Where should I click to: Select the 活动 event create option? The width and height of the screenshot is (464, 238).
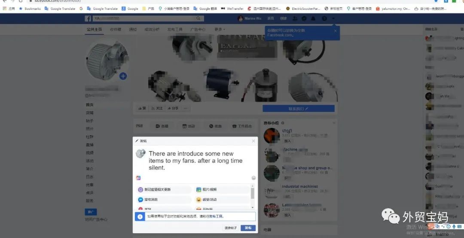(x=189, y=126)
